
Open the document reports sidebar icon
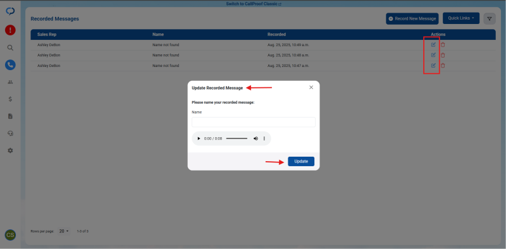pos(10,116)
